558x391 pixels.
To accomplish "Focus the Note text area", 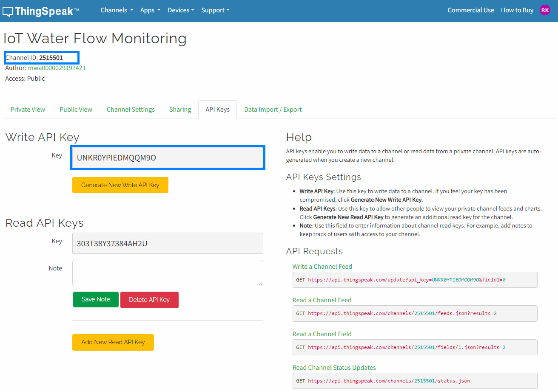I will point(168,273).
